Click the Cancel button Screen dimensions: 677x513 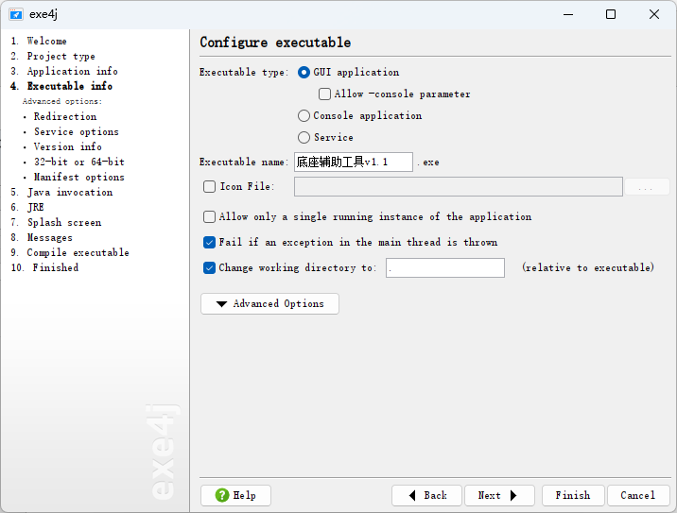click(x=638, y=495)
